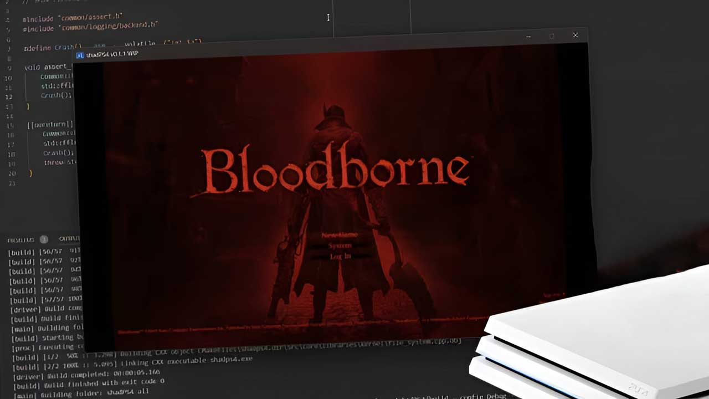Minimize the shadPS4 emulator window
This screenshot has width=709, height=399.
[528, 37]
